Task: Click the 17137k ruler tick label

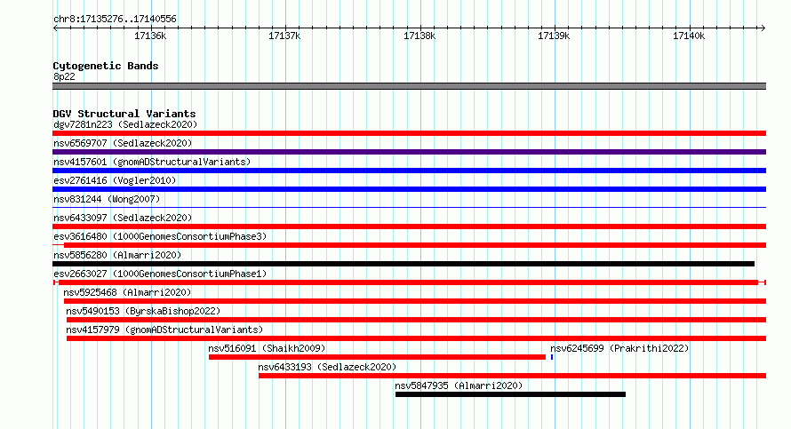Action: tap(284, 36)
